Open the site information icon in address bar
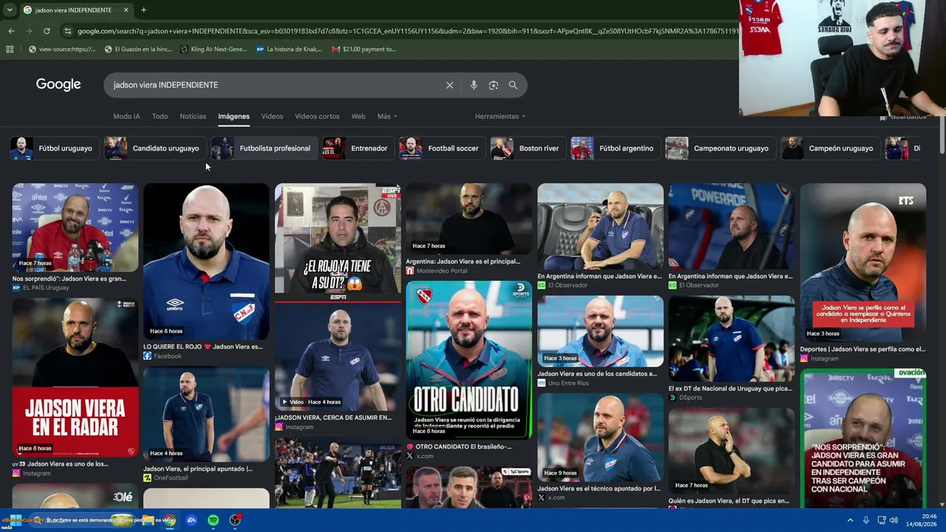 (x=67, y=31)
